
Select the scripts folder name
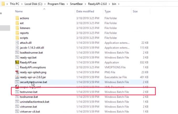[24, 38]
